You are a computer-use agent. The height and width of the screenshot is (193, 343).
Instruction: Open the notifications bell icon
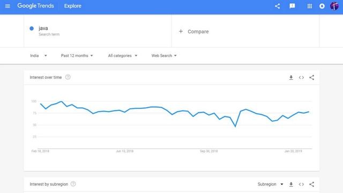click(322, 6)
